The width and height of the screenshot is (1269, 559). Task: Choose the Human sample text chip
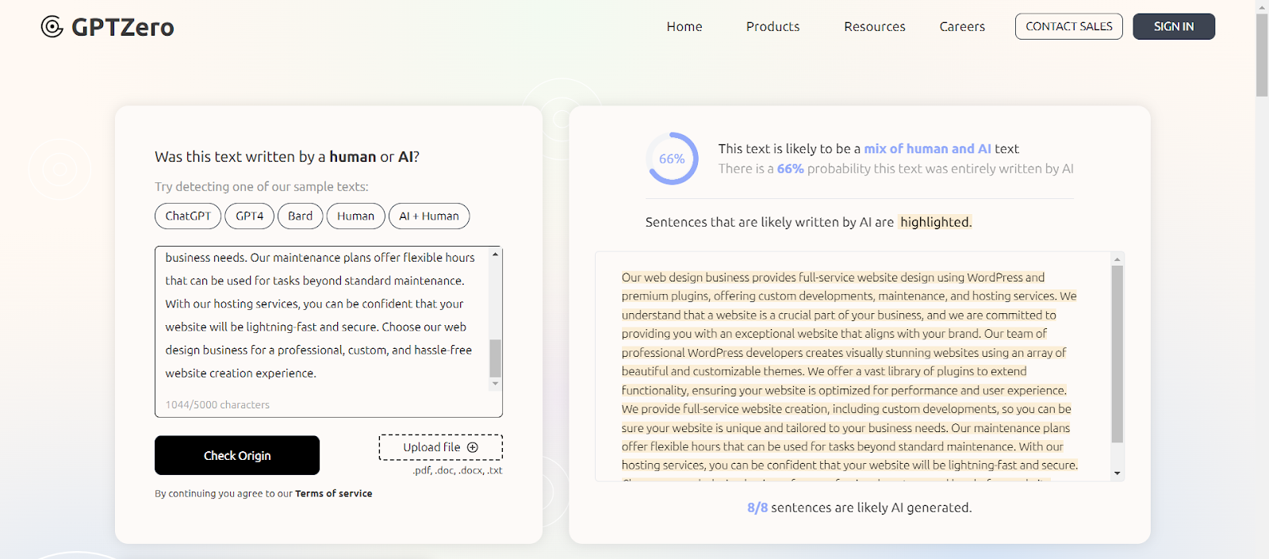coord(355,216)
